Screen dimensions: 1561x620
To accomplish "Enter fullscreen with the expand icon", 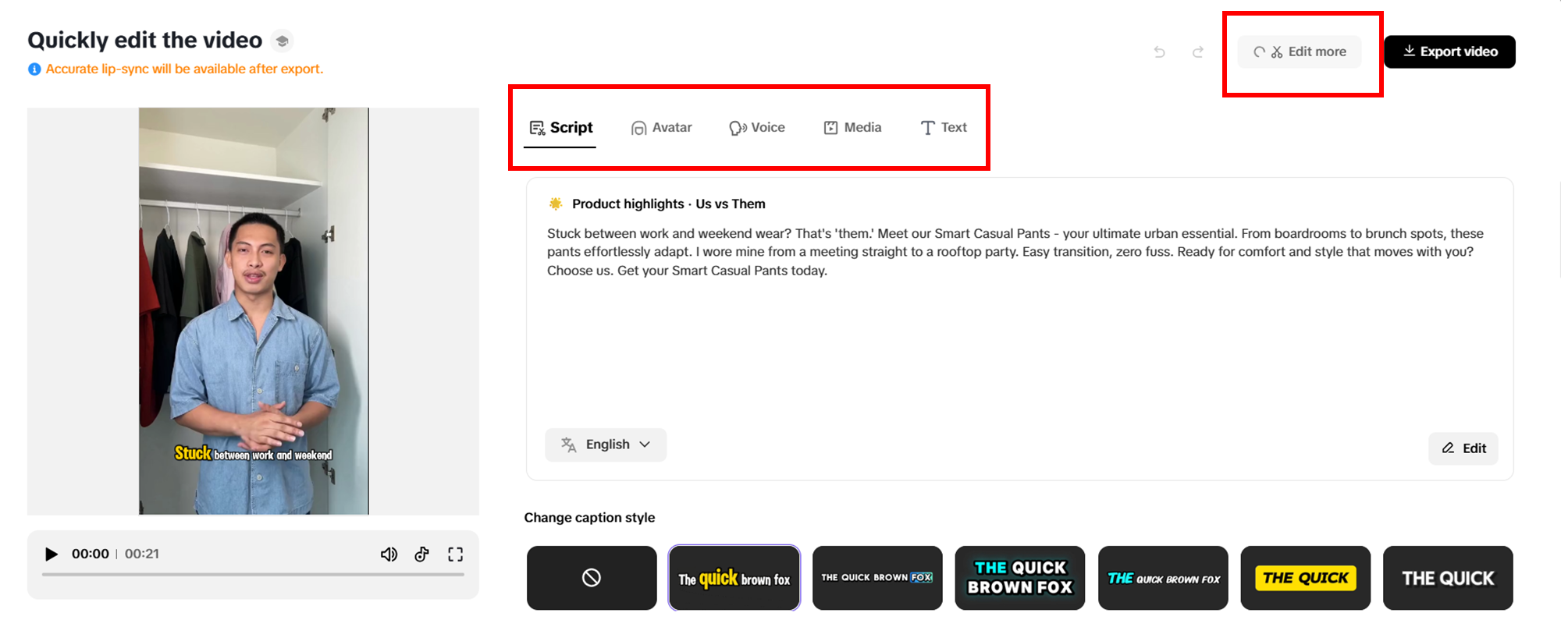I will coord(456,554).
